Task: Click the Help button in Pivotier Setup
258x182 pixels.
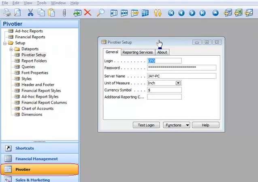Action: click(x=205, y=125)
